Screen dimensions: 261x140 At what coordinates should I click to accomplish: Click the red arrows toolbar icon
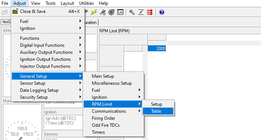pyautogui.click(x=150, y=12)
